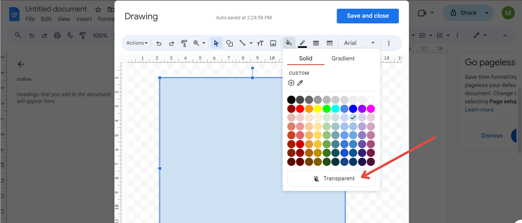The image size is (522, 223).
Task: Select the Solid tab
Action: click(305, 58)
